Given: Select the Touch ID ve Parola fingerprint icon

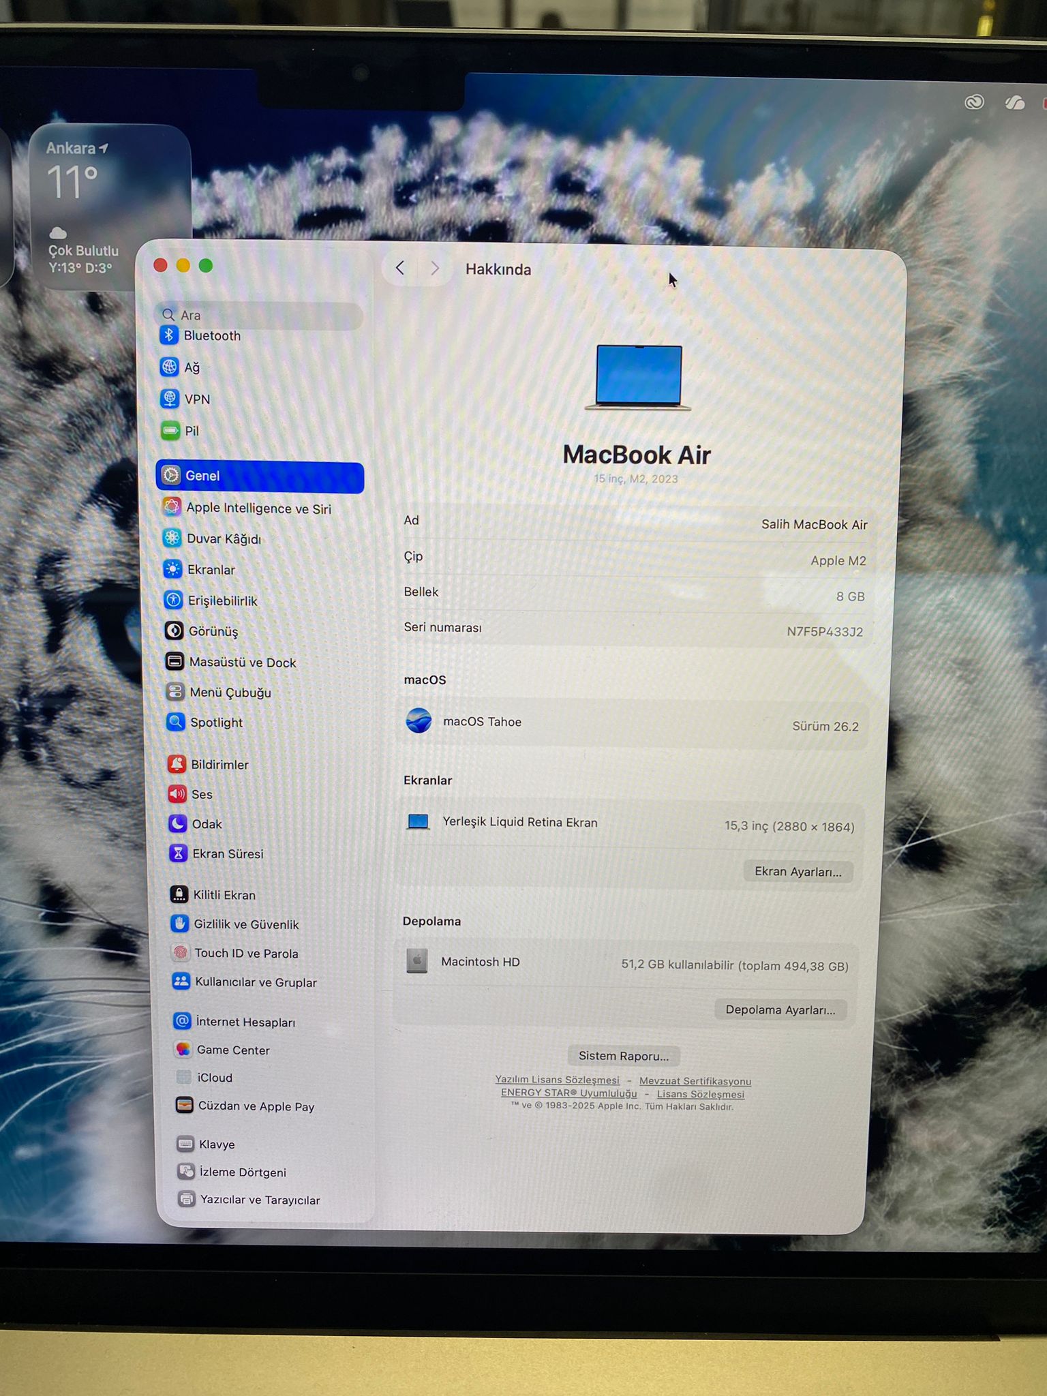Looking at the screenshot, I should (x=181, y=952).
